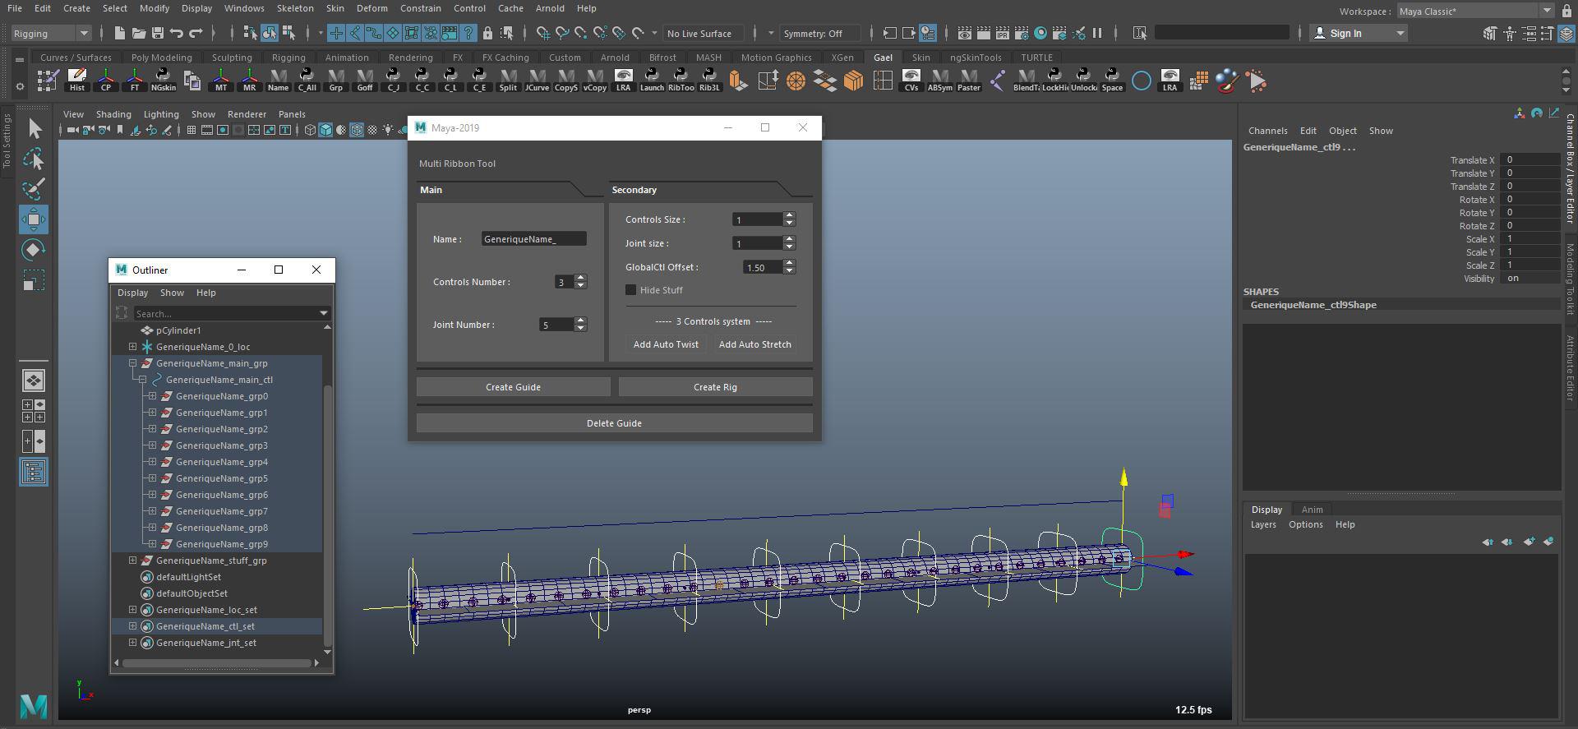Open the Outliner layout icon in sidebar

[x=34, y=472]
